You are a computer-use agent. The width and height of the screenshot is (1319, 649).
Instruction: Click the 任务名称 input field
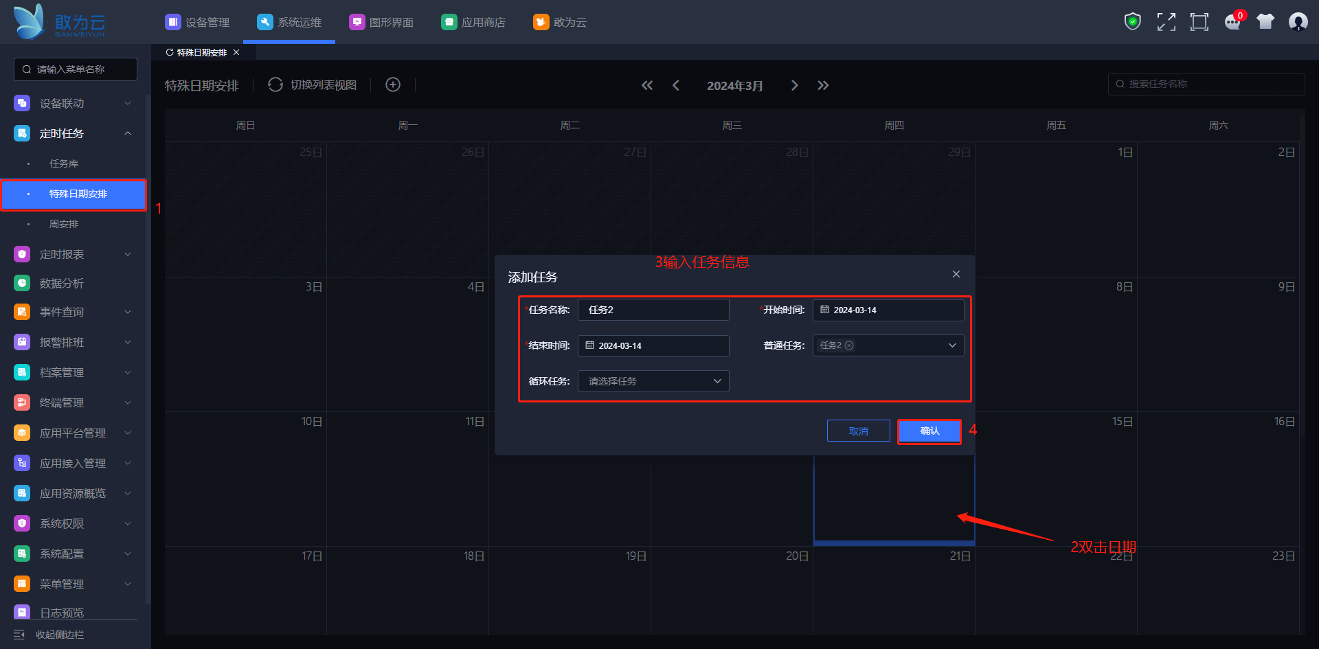pyautogui.click(x=653, y=310)
